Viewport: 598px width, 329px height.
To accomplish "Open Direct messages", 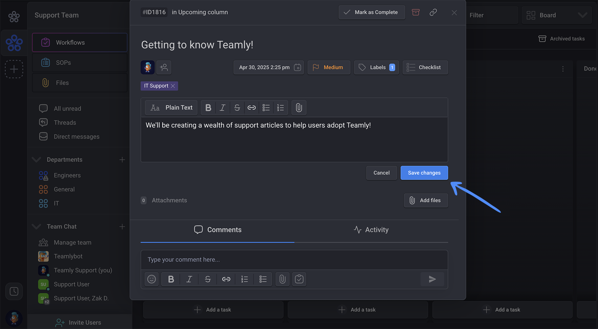I will [x=76, y=137].
